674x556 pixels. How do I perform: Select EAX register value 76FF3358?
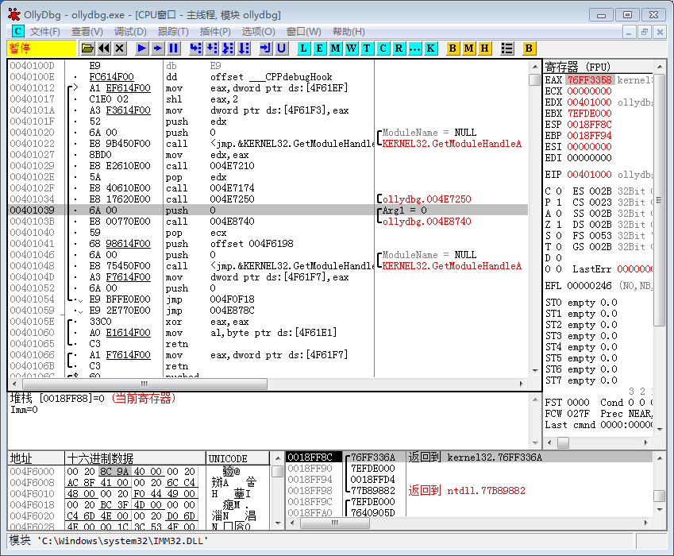point(589,80)
